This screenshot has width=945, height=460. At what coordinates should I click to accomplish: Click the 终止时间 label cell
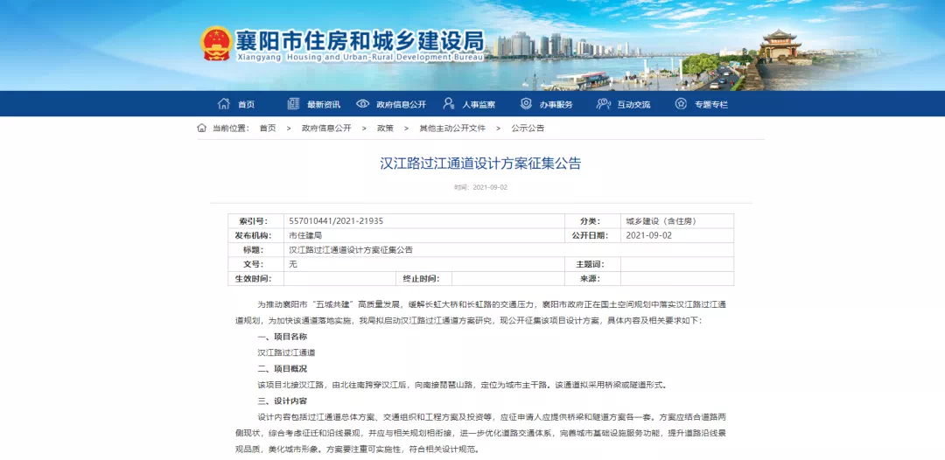tap(423, 279)
